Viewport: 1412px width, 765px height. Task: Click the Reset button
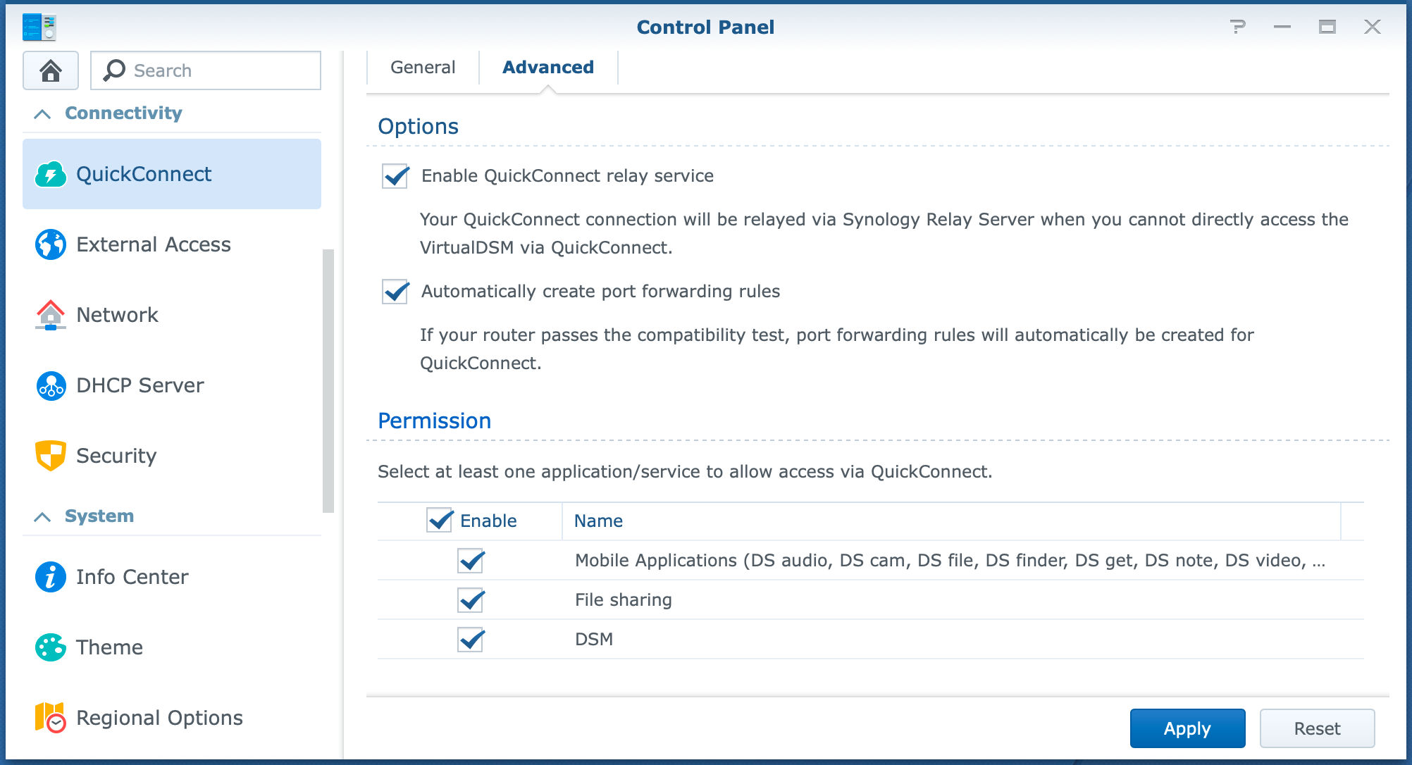1317,728
